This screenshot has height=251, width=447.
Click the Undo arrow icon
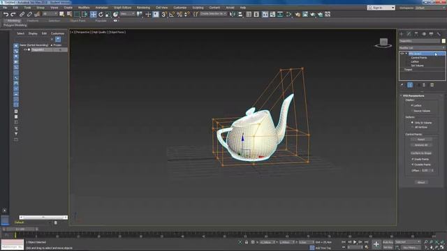6,14
